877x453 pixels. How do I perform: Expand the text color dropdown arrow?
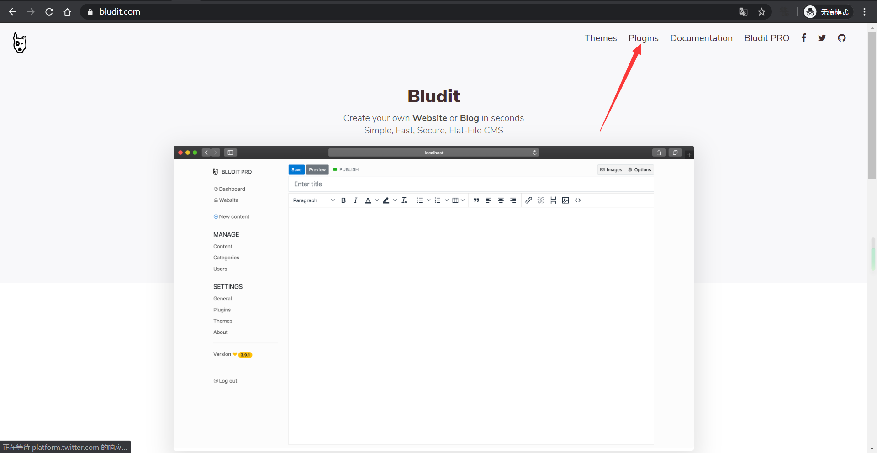coord(377,200)
